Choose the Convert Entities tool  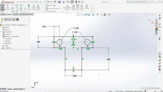pyautogui.click(x=34, y=7)
